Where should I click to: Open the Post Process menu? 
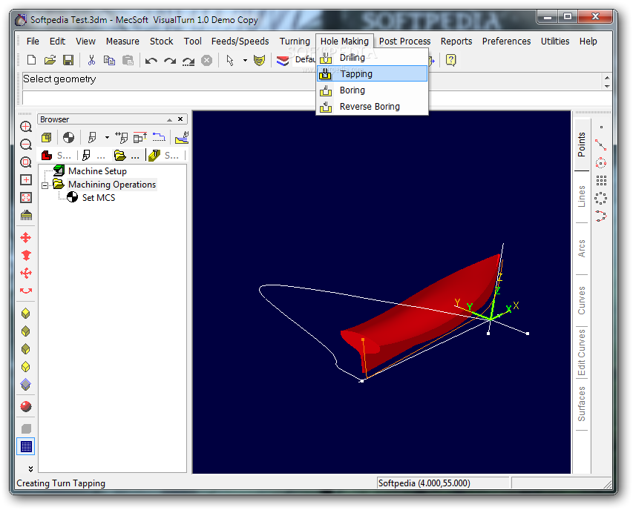click(x=404, y=41)
